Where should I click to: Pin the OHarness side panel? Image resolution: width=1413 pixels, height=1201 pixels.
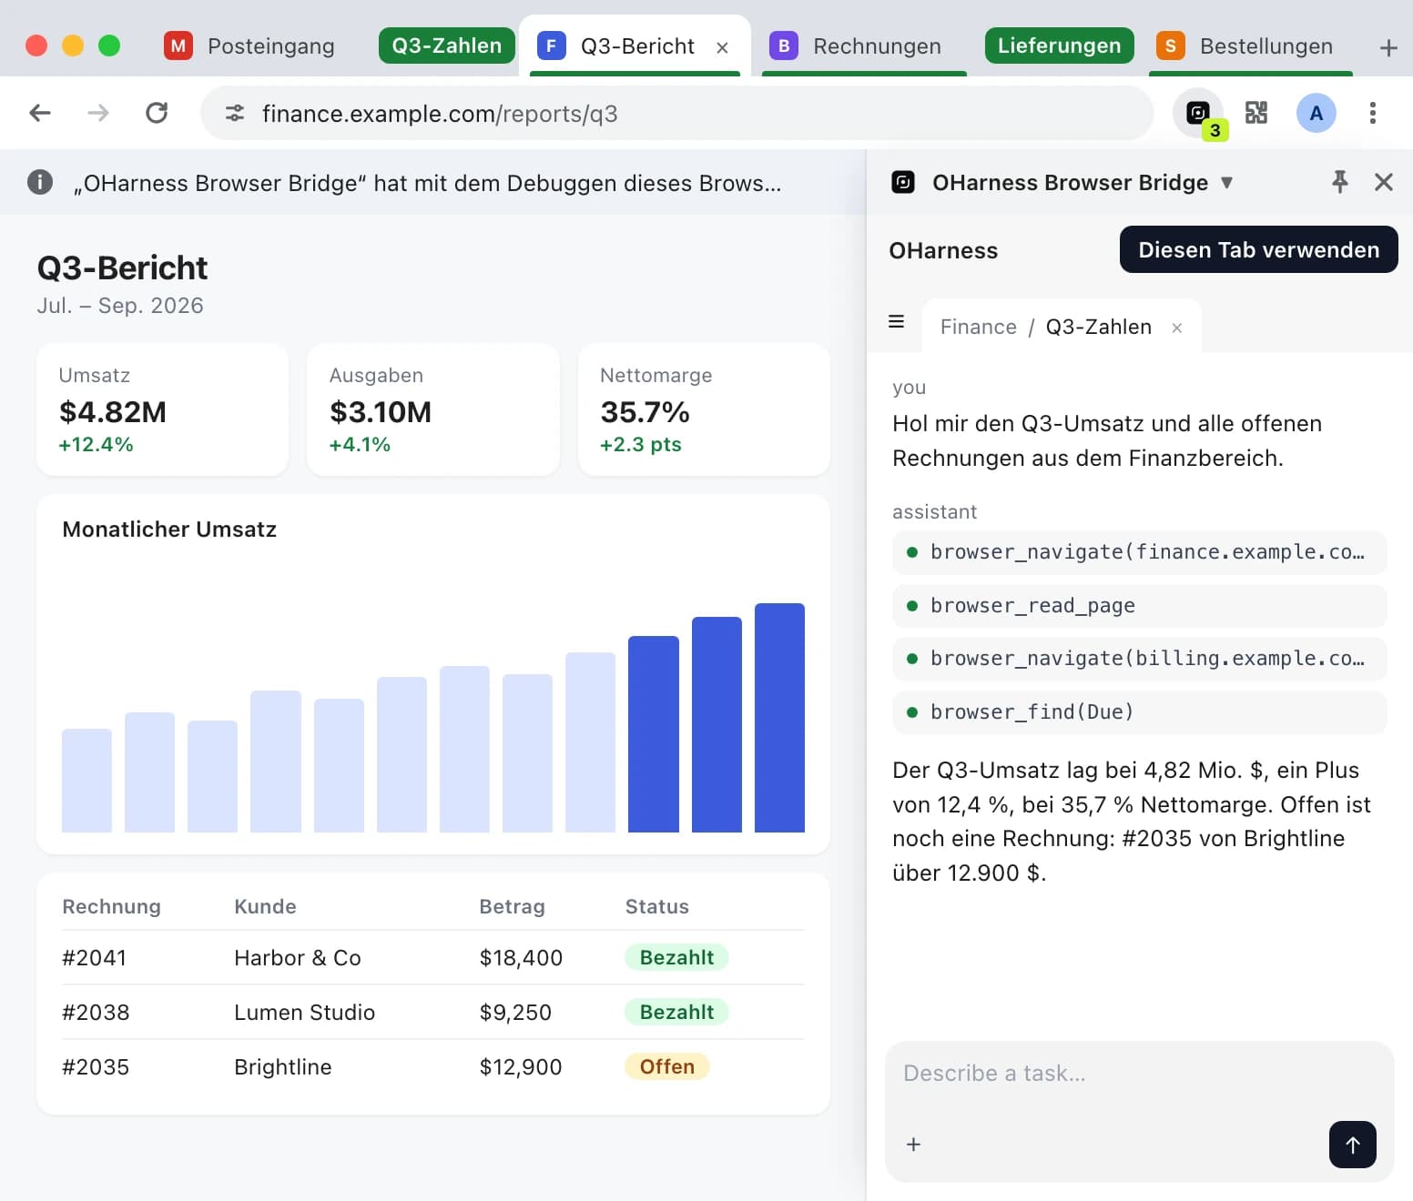tap(1339, 182)
